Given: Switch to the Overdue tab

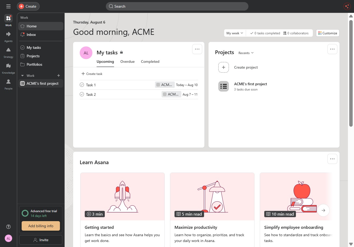Looking at the screenshot, I should [x=128, y=61].
